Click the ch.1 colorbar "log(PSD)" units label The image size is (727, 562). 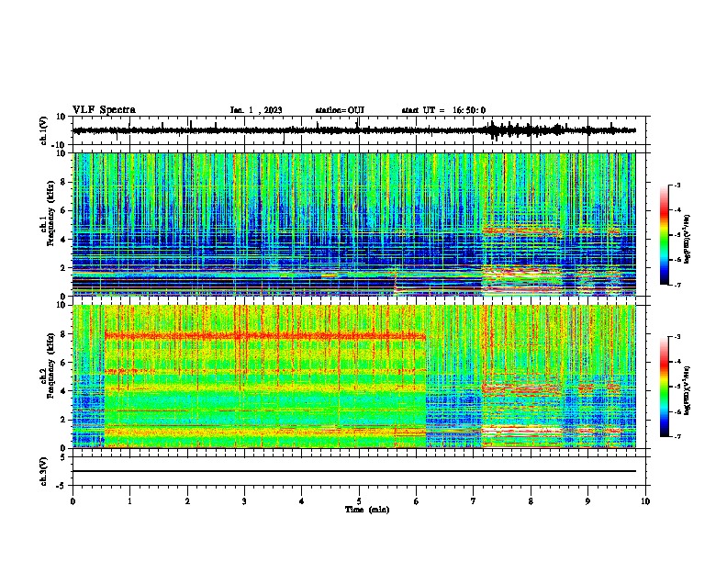click(x=688, y=239)
